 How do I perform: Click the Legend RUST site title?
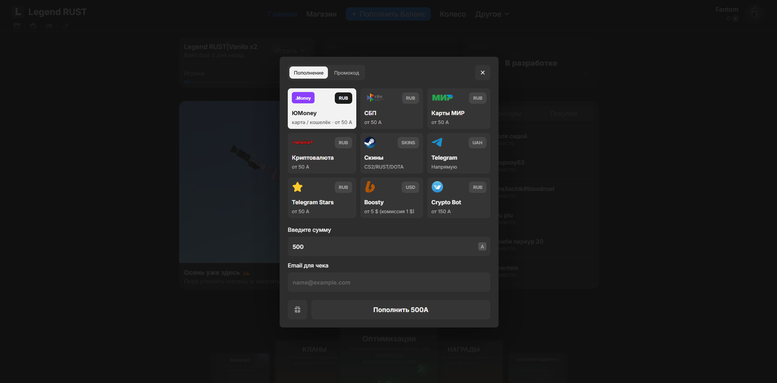58,12
